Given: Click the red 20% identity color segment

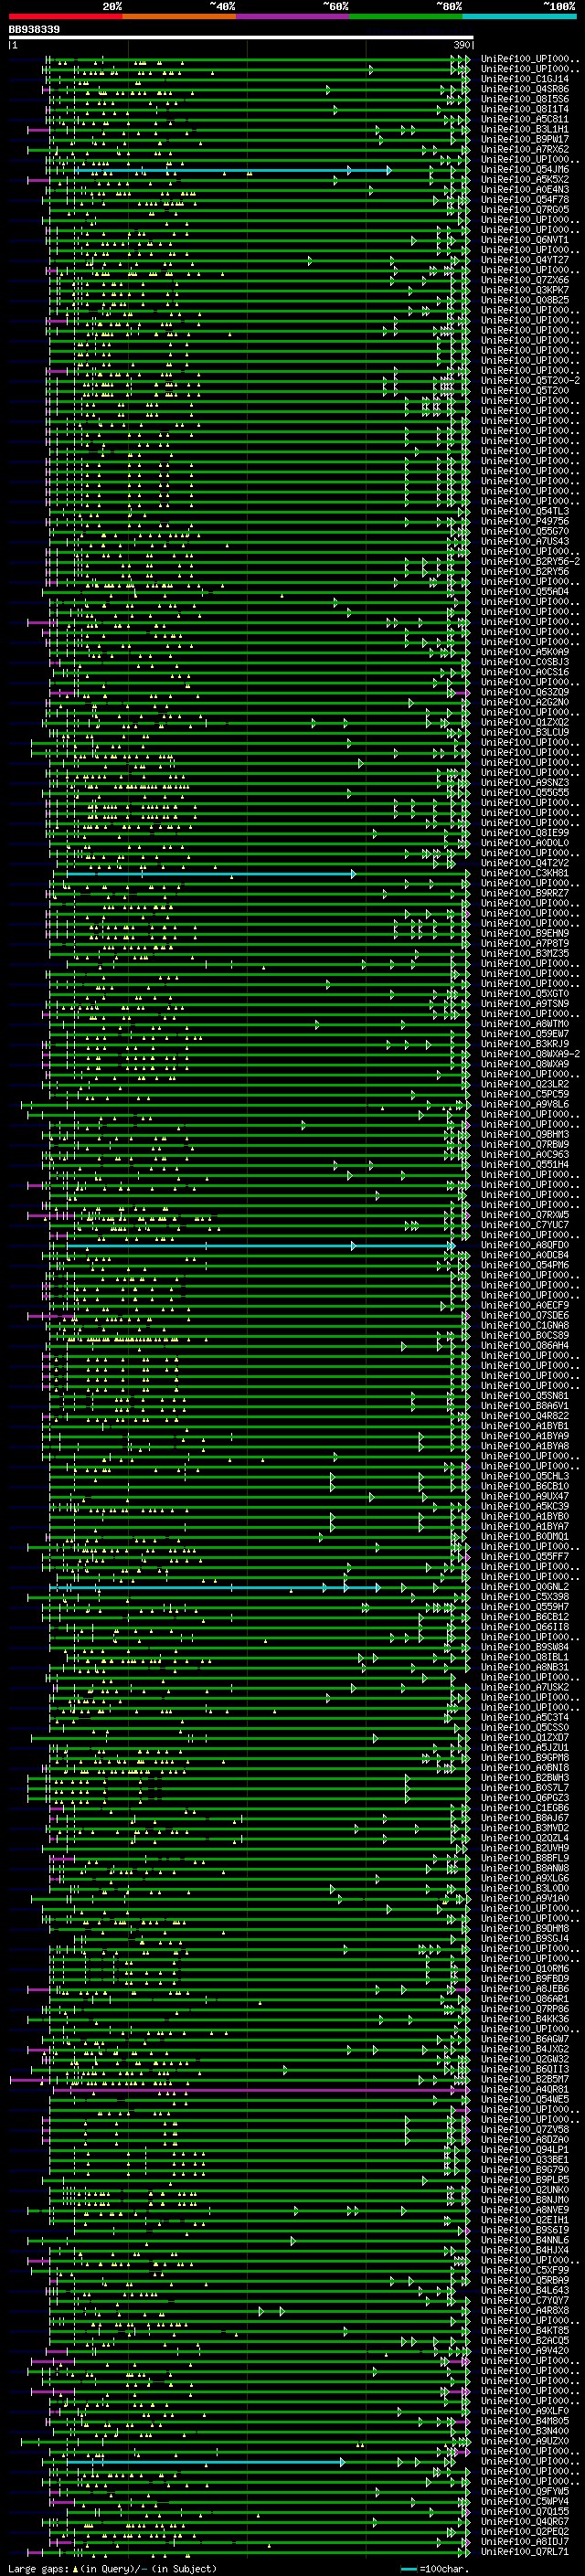Looking at the screenshot, I should tap(65, 16).
